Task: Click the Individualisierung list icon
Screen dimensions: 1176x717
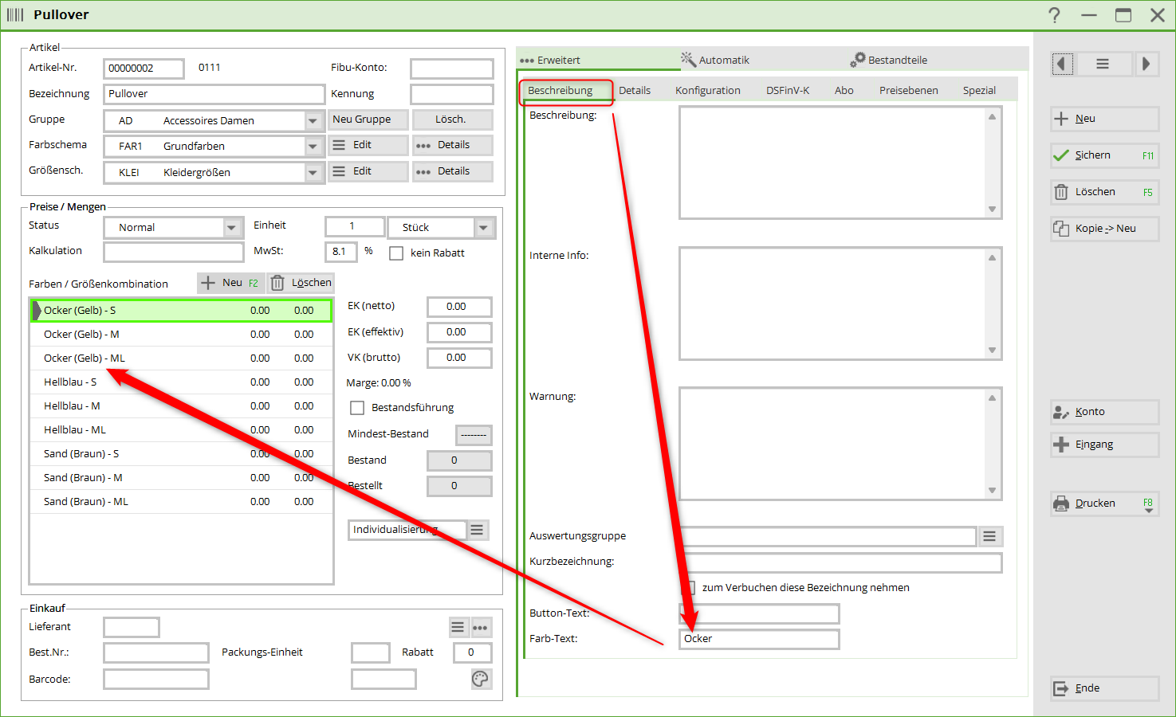Action: (477, 530)
